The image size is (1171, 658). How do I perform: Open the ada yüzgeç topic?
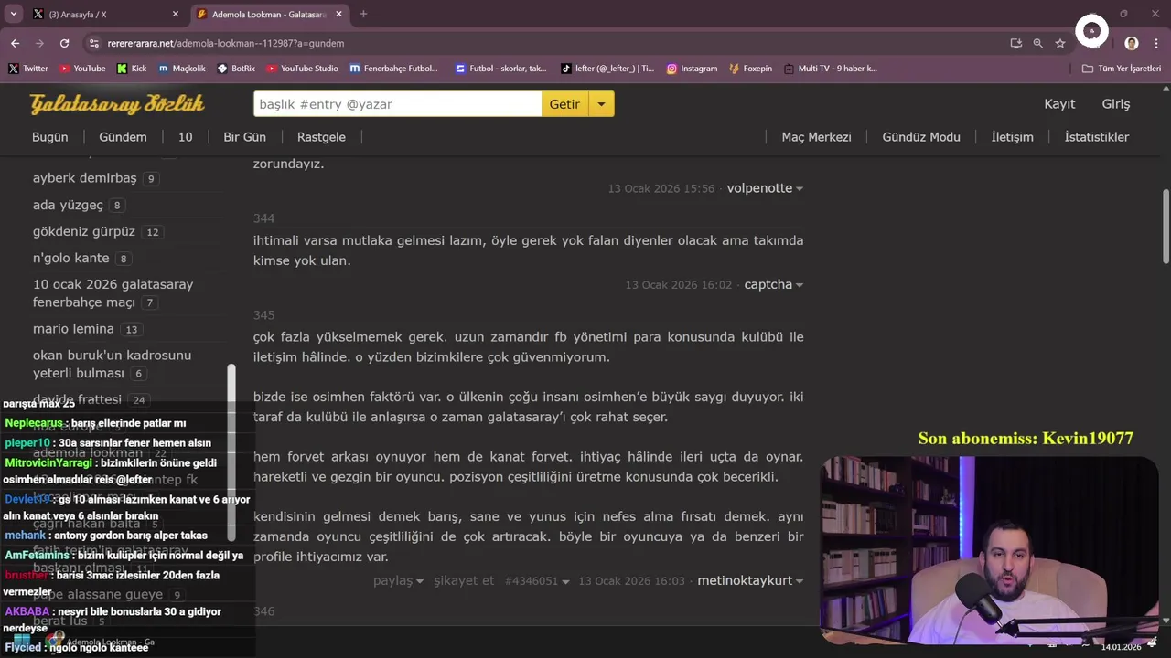pyautogui.click(x=68, y=205)
